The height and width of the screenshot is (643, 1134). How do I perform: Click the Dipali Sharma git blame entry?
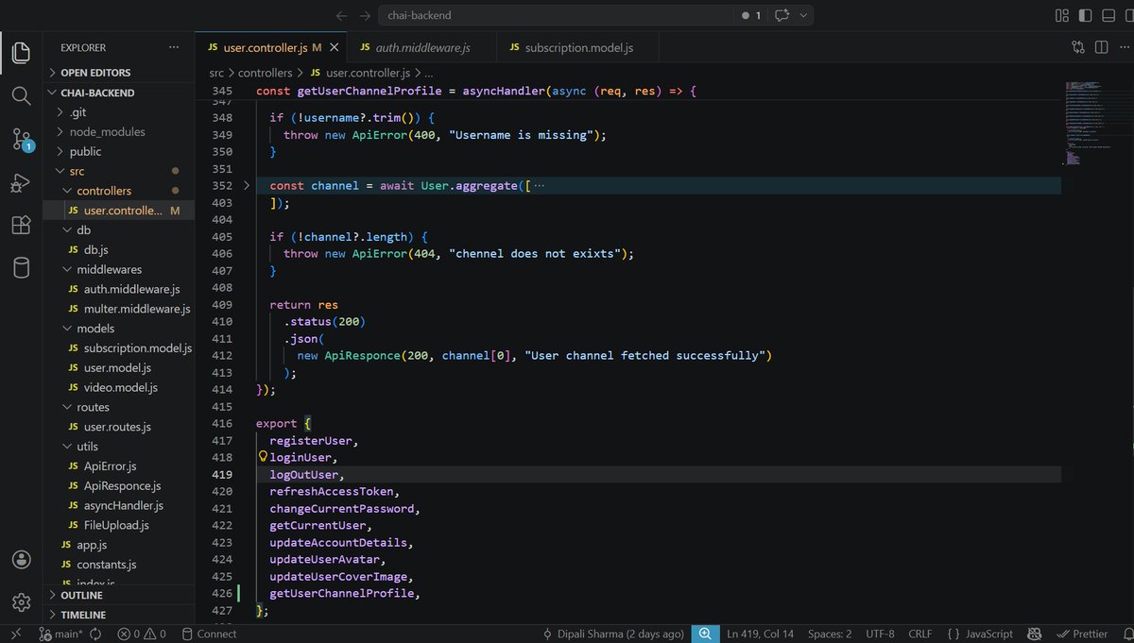point(613,634)
